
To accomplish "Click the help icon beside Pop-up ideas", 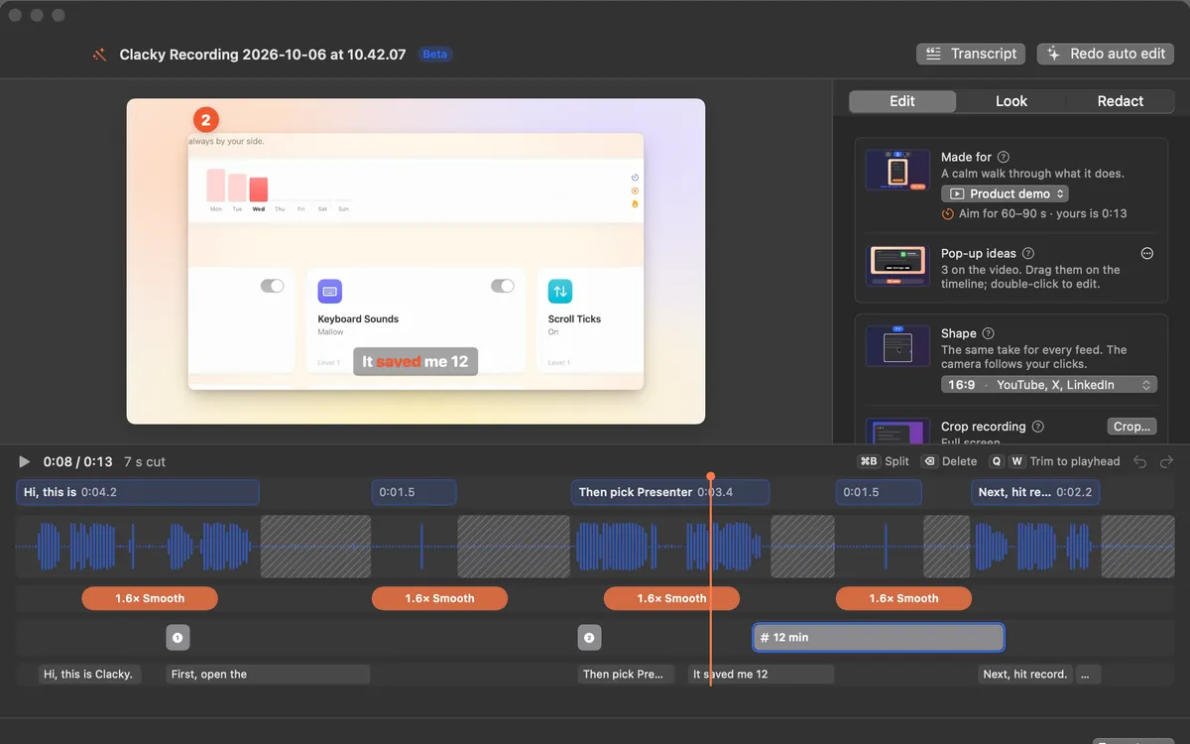I will pyautogui.click(x=1028, y=253).
